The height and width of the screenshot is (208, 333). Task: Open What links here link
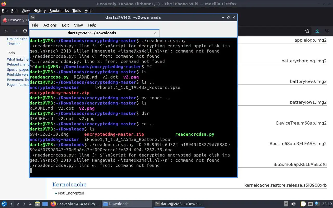(x=18, y=59)
